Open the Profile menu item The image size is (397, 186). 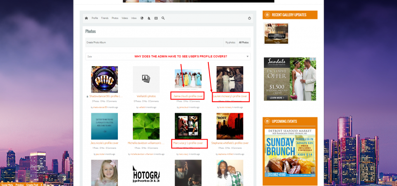tap(95, 18)
